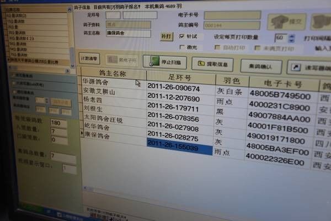The image size is (331, 221).
Task: Click the pigeon image 提交 button
Action: tap(286, 22)
